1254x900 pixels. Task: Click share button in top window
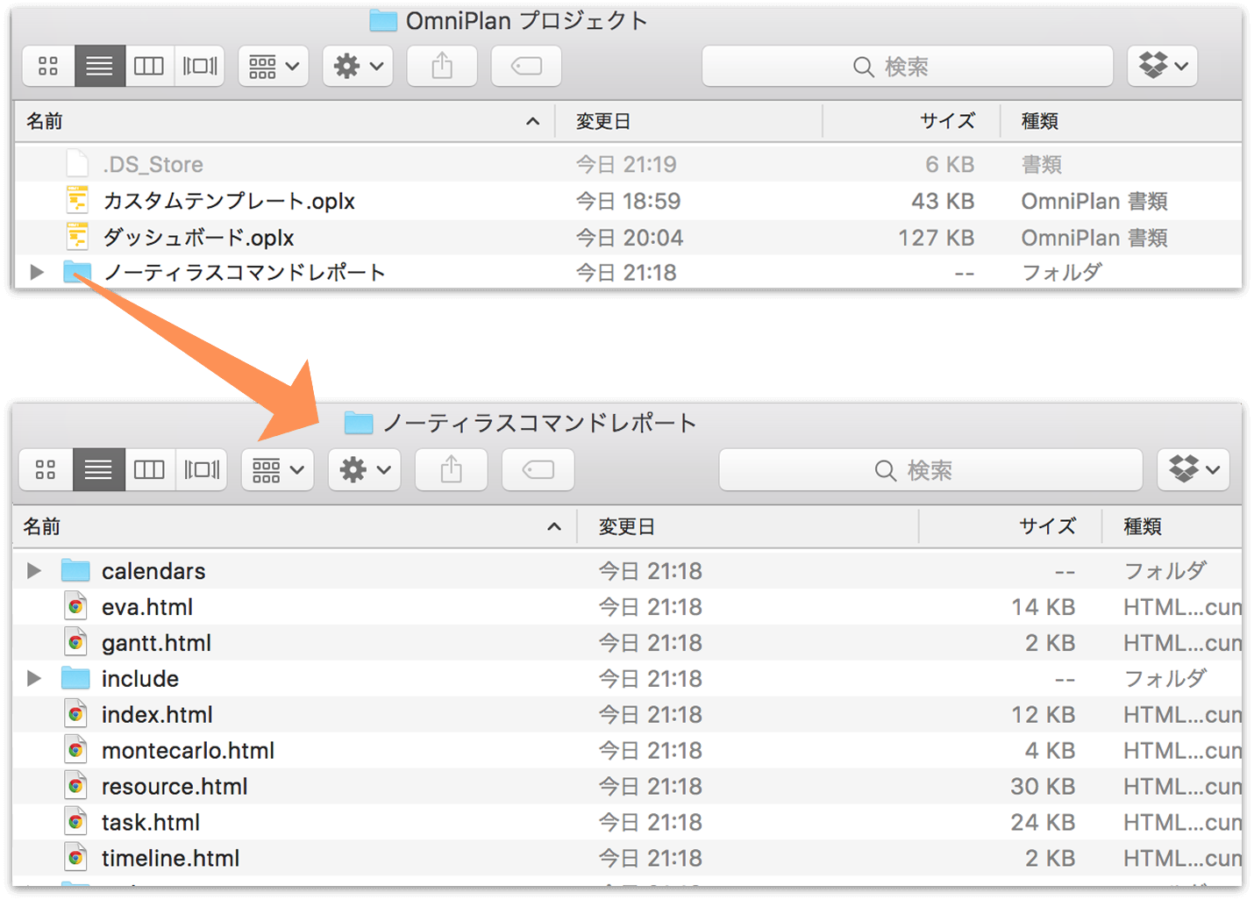click(442, 66)
